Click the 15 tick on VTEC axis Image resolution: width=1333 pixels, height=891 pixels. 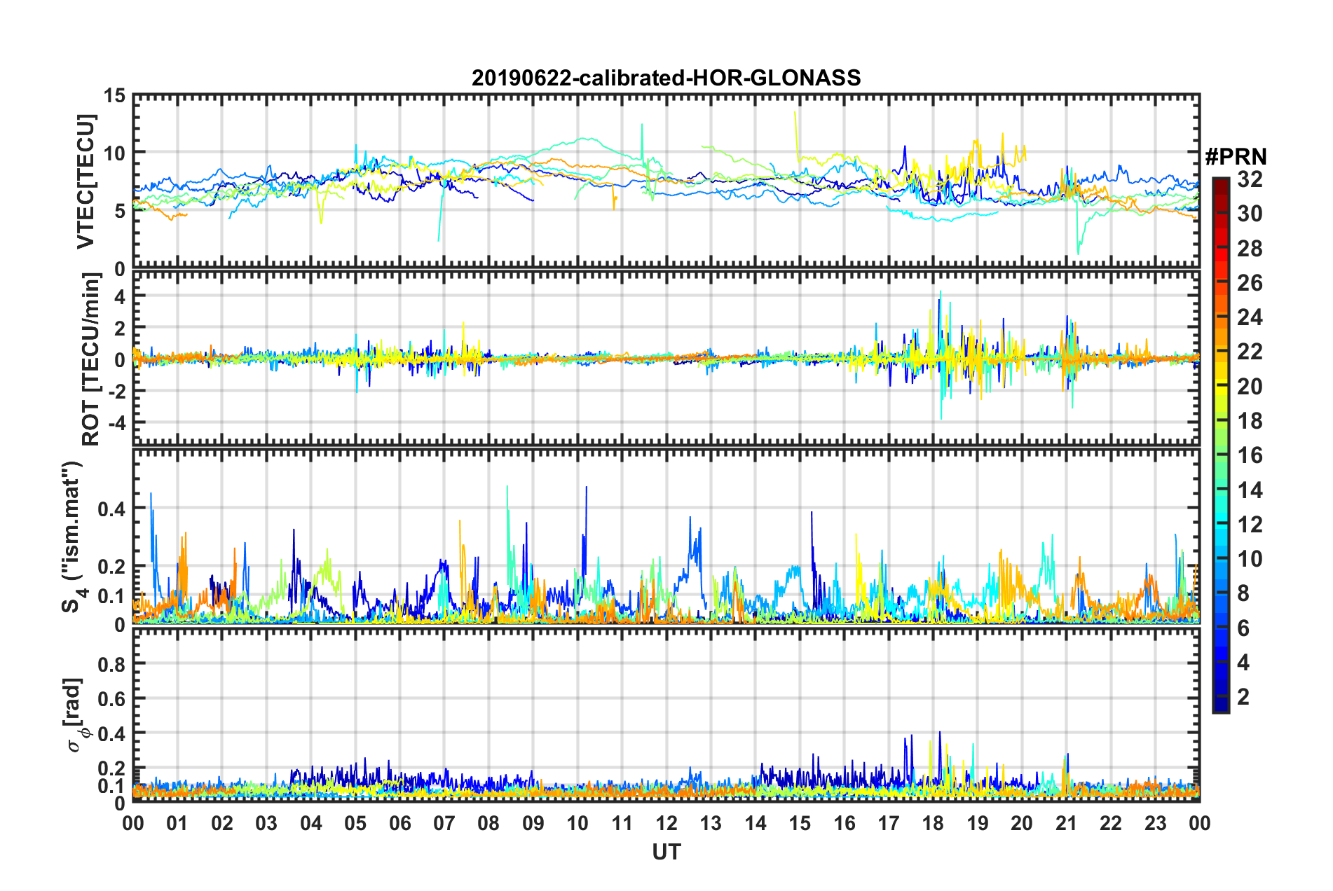coord(114,95)
